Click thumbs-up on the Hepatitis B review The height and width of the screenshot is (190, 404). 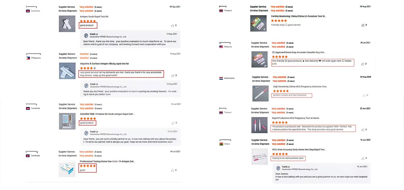[x=173, y=75]
